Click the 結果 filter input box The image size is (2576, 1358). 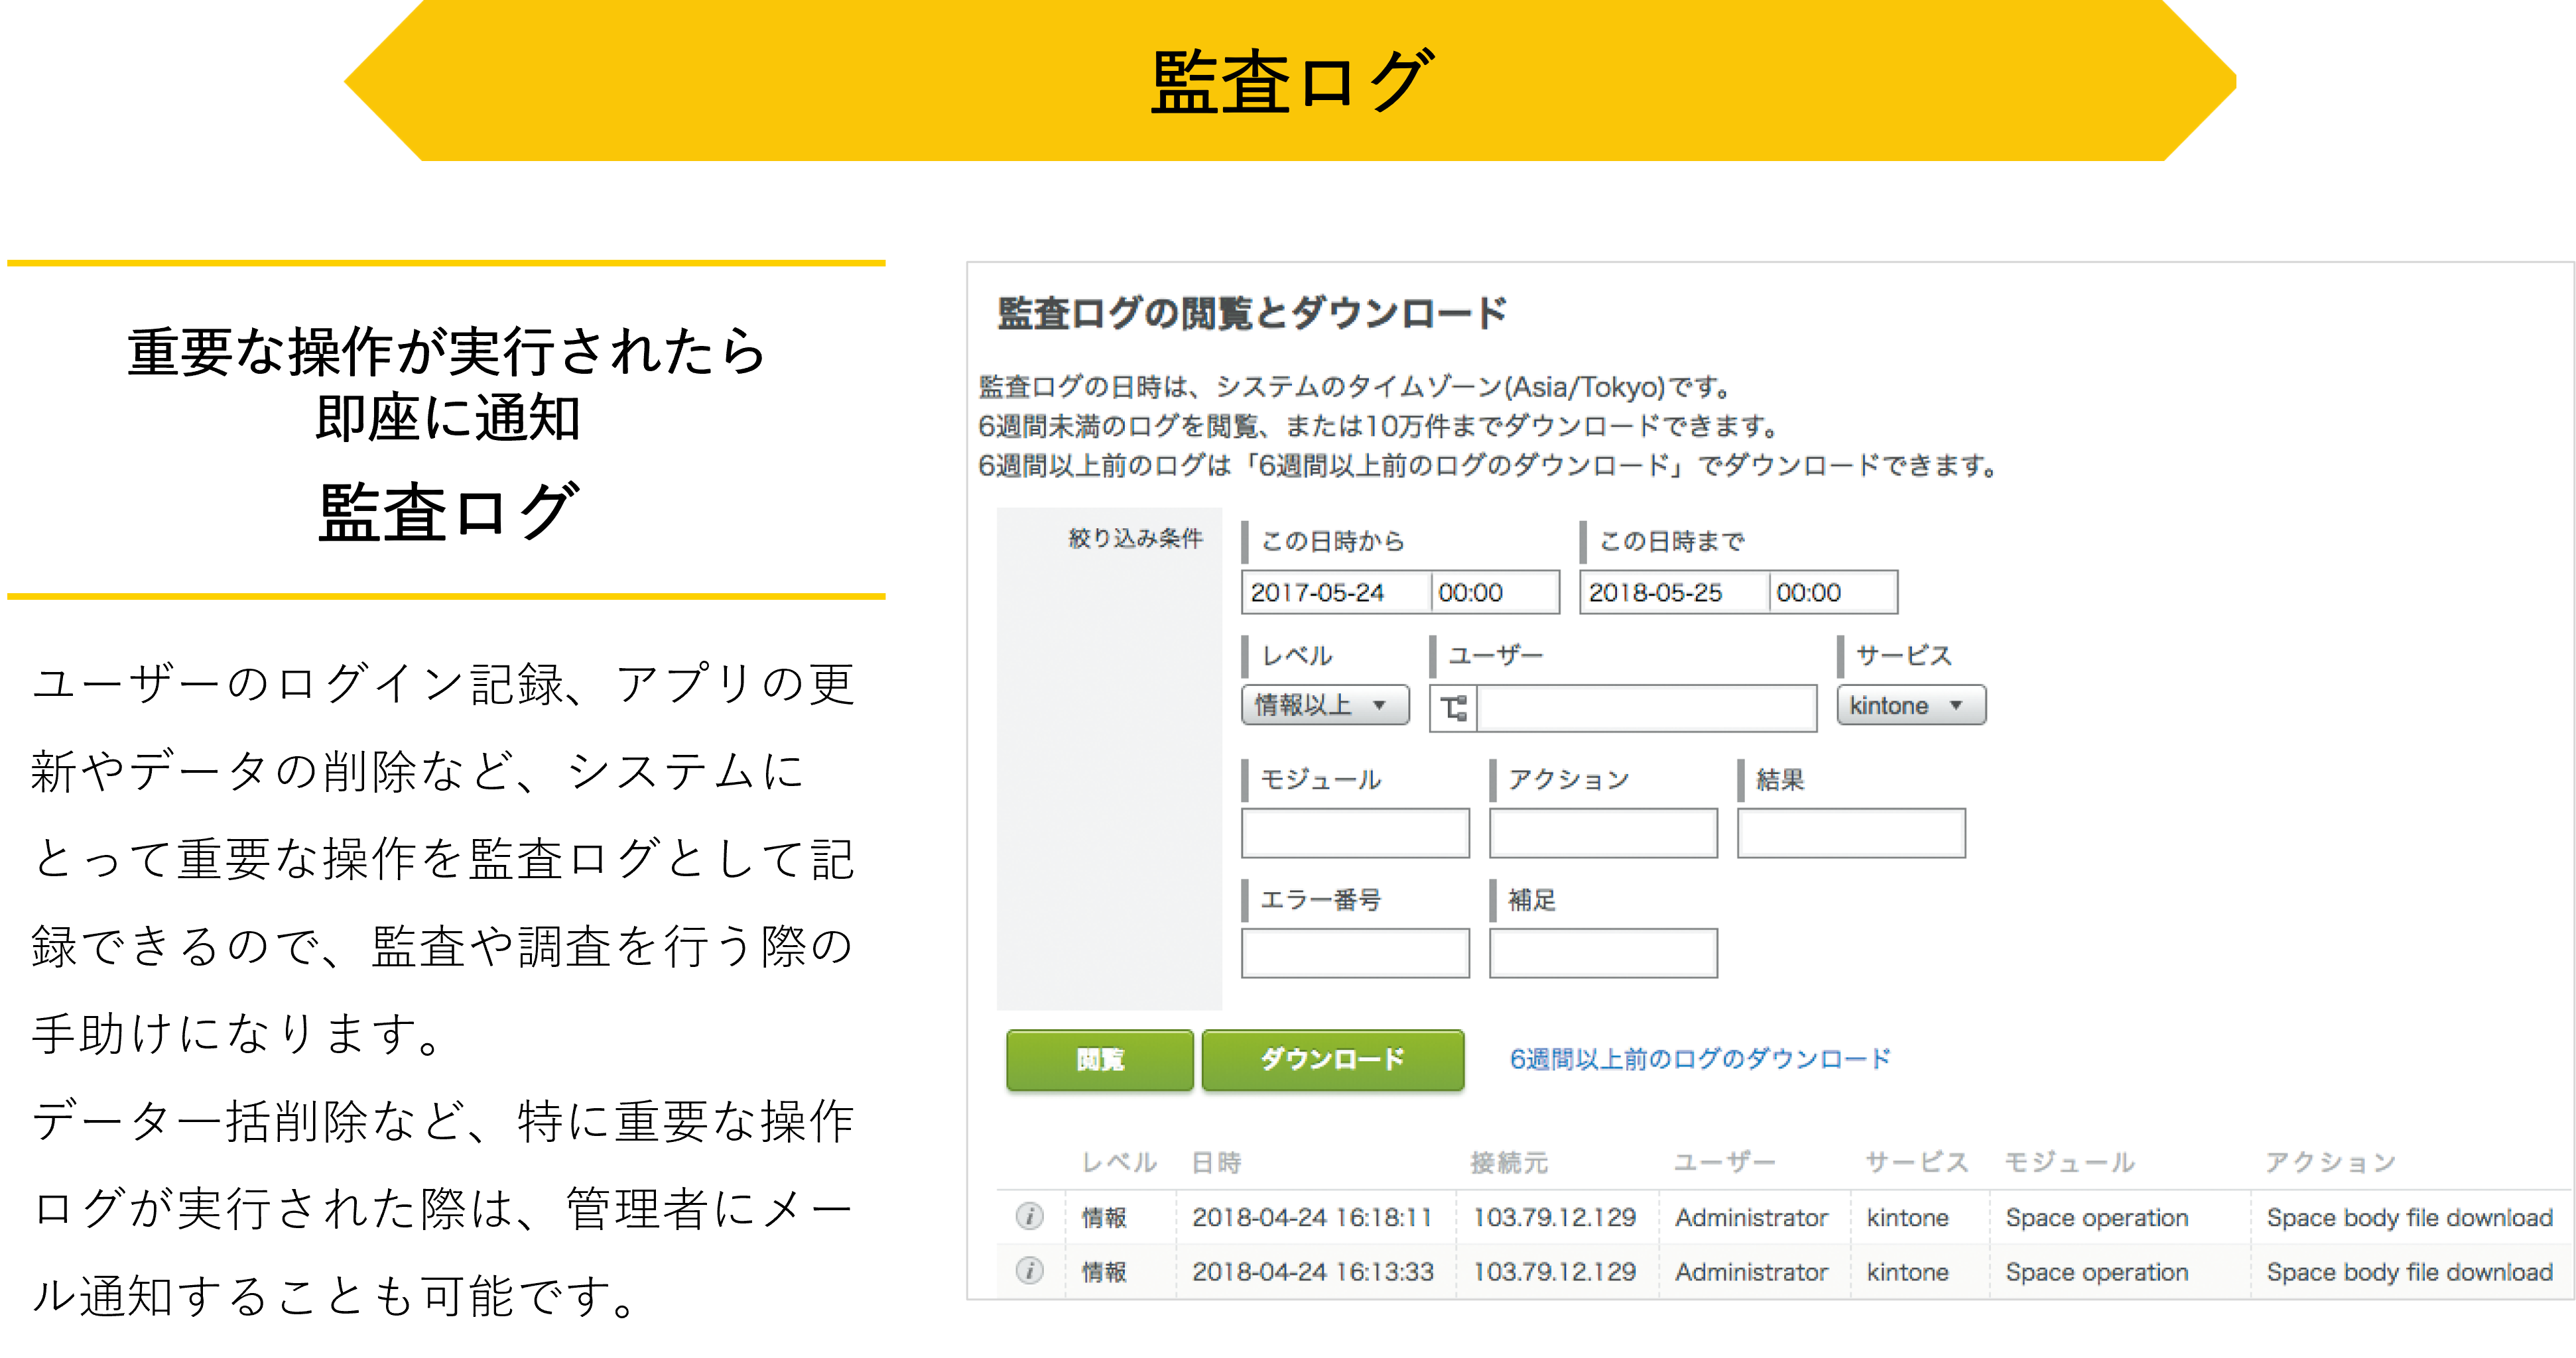[x=1851, y=833]
